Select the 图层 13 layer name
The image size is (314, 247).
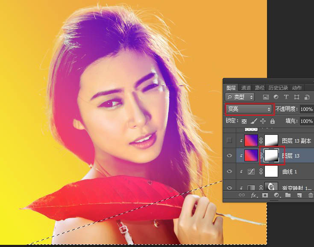[291, 156]
